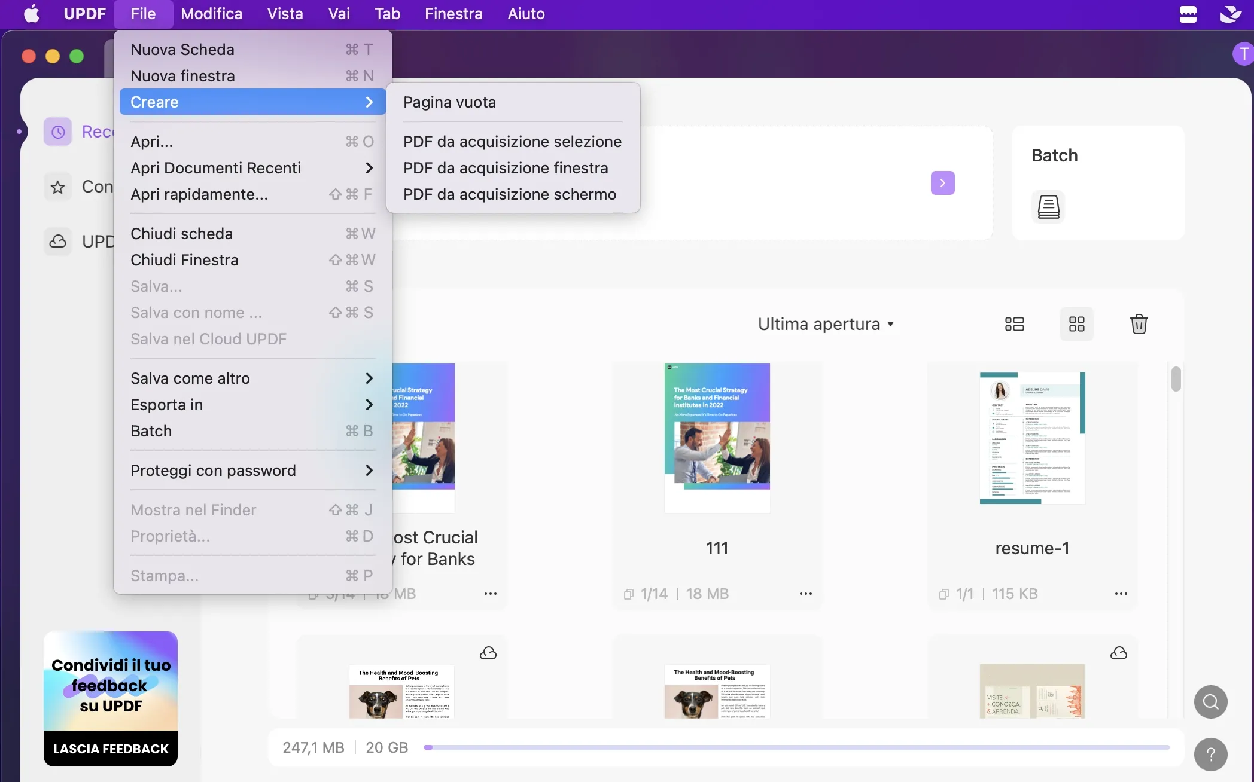Select Nuova Scheda from File menu

tap(252, 50)
